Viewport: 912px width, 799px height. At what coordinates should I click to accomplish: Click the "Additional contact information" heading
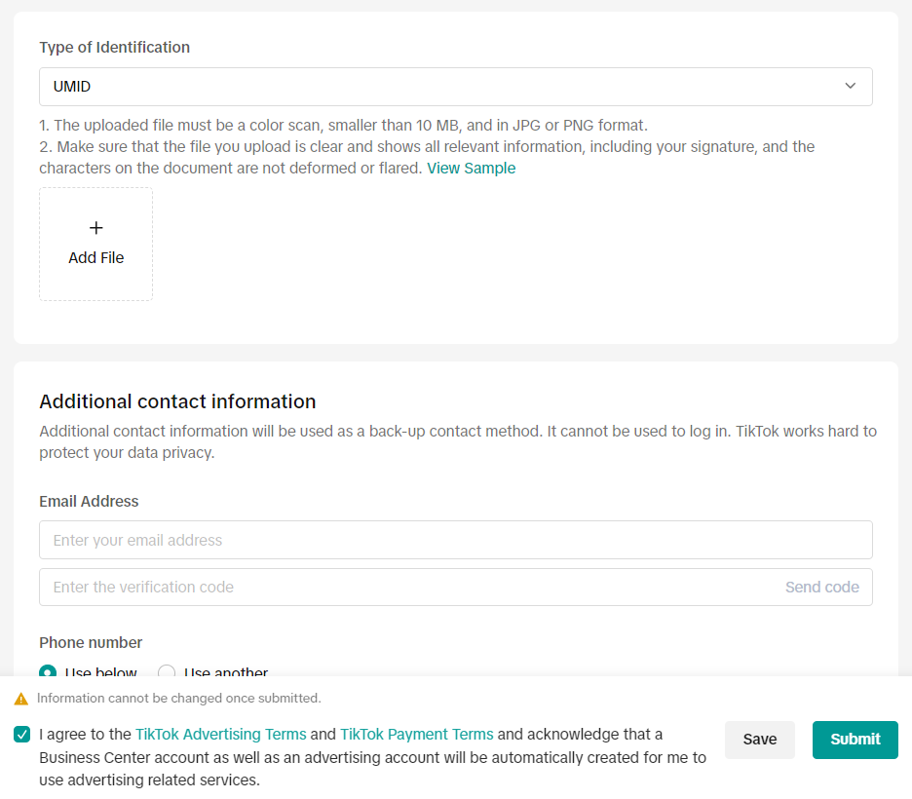(x=177, y=401)
